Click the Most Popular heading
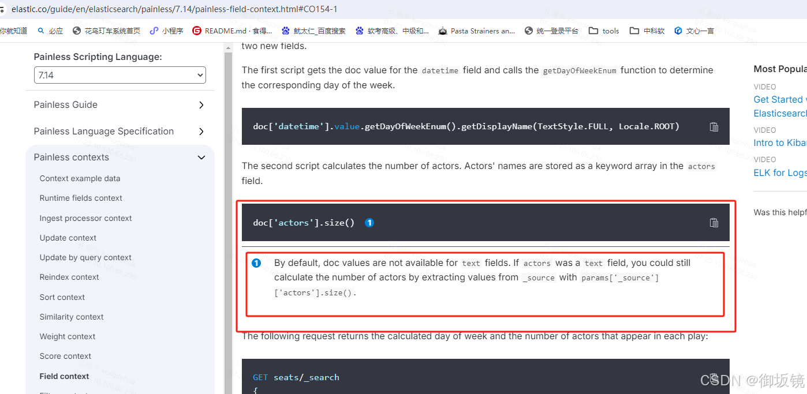807x394 pixels. (x=780, y=69)
